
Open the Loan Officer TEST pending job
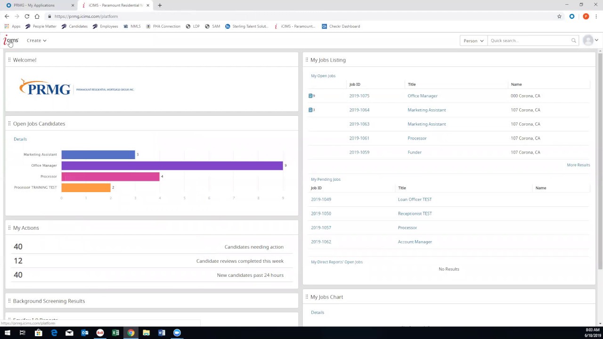(x=415, y=199)
